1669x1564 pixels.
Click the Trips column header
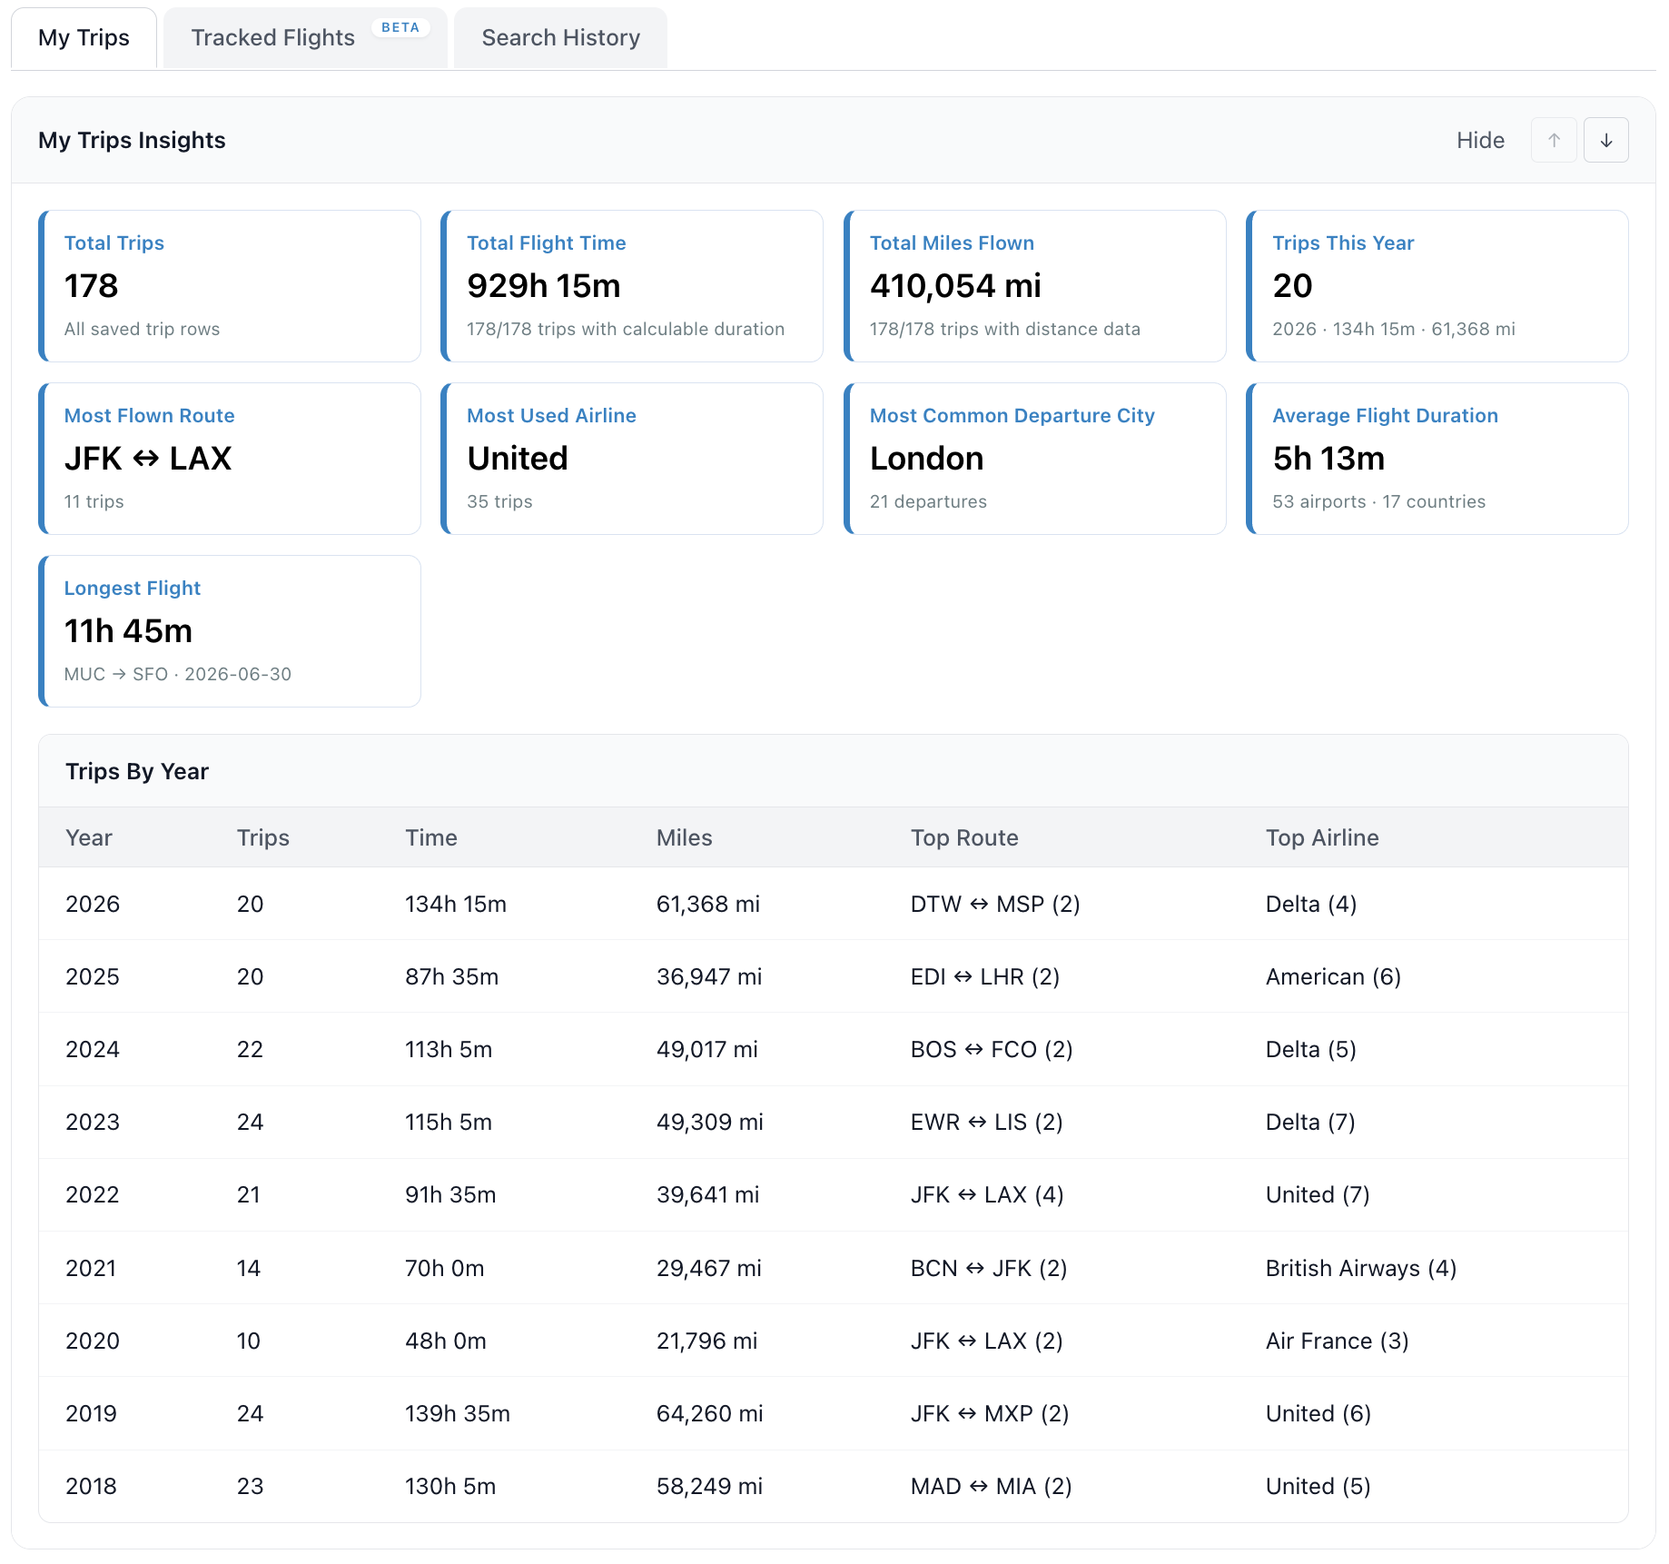click(x=263, y=837)
